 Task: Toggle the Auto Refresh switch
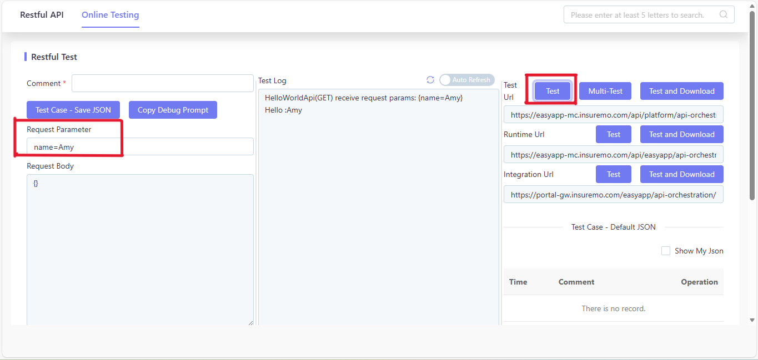coord(466,80)
